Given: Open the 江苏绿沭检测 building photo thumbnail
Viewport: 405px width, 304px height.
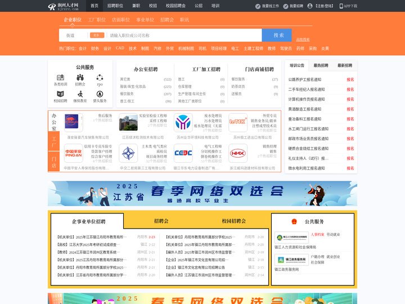Looking at the screenshot, I should pos(128,122).
